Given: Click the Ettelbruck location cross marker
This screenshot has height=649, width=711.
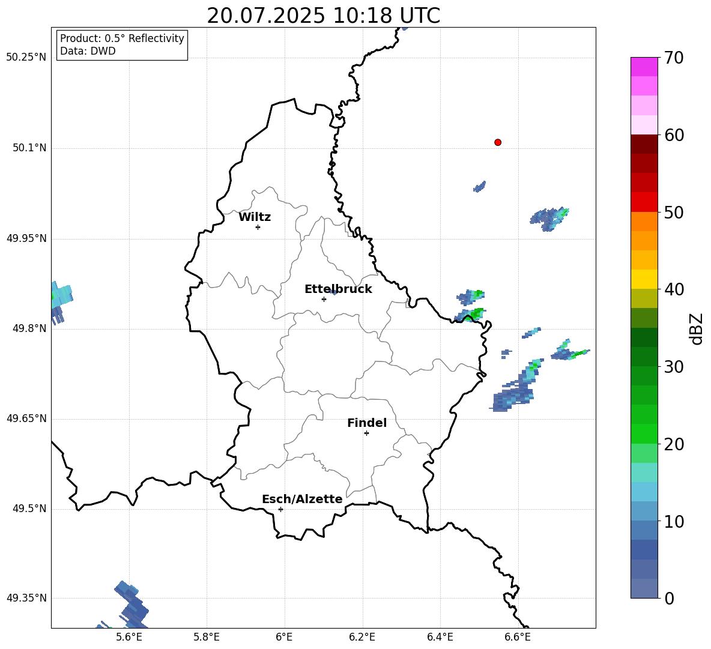Looking at the screenshot, I should pos(324,299).
